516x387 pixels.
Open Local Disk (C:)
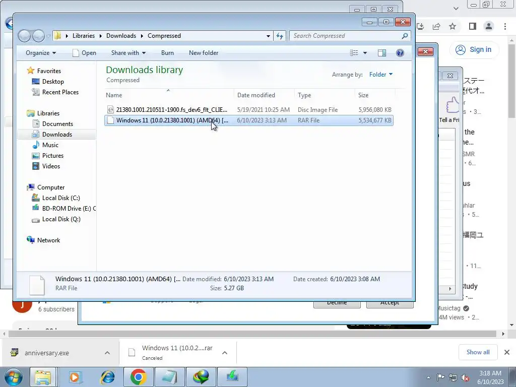click(x=61, y=198)
